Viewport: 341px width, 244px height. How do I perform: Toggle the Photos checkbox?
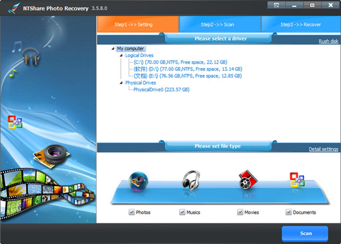[x=132, y=212]
